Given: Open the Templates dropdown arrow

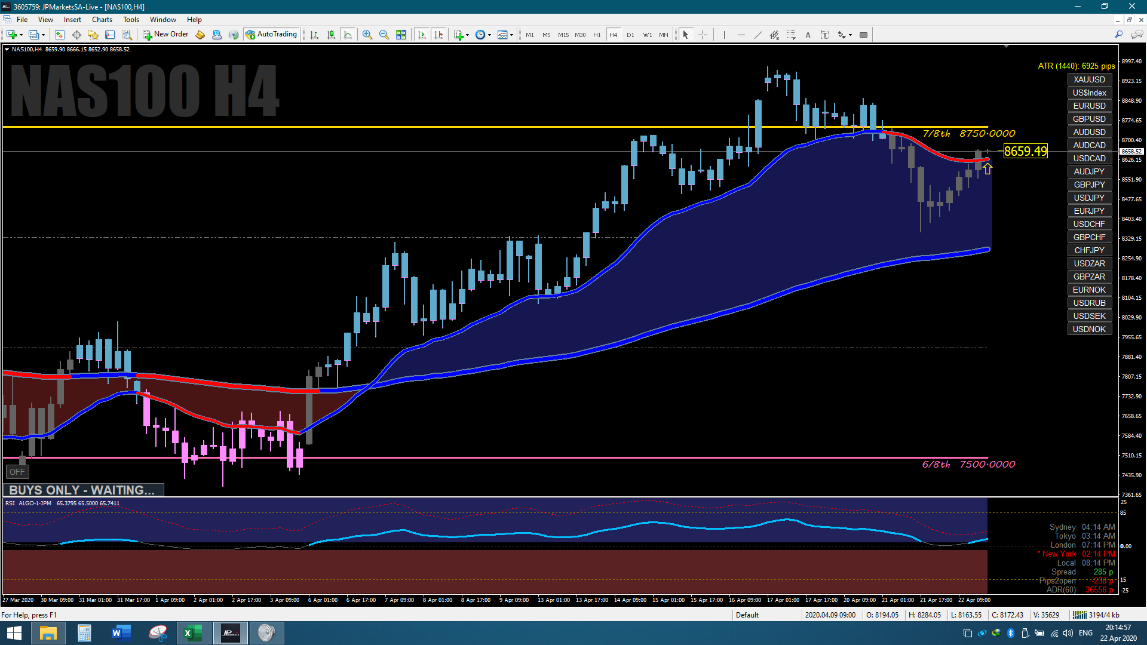Looking at the screenshot, I should (511, 35).
